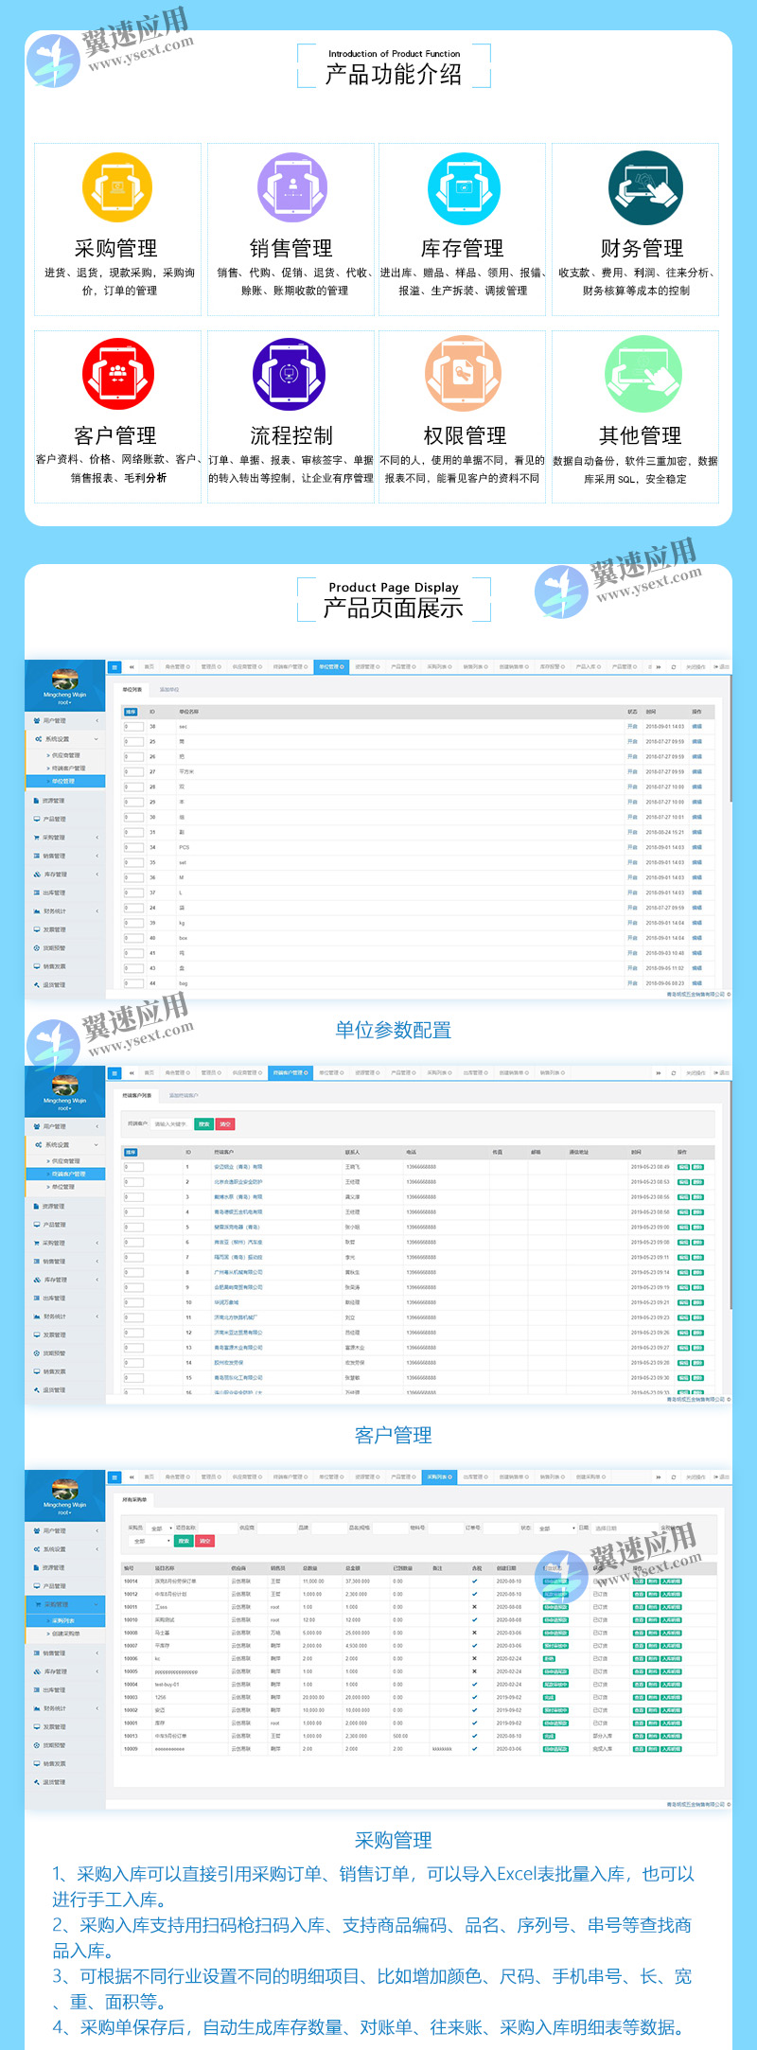757x2050 pixels.
Task: Click the 编辑 link for unit row sec
Action: (697, 727)
